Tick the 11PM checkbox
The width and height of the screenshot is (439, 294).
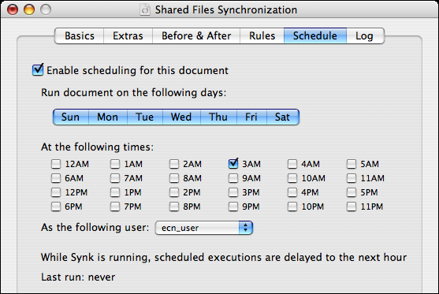point(352,207)
